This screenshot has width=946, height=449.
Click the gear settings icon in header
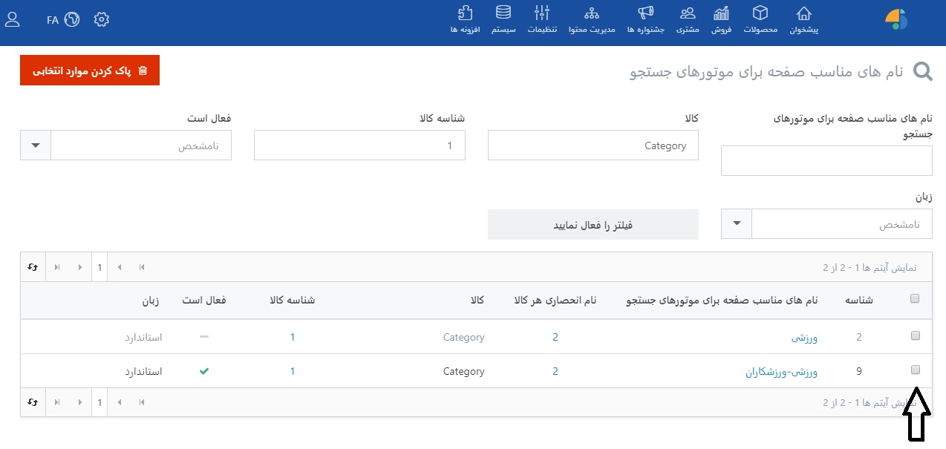[102, 20]
